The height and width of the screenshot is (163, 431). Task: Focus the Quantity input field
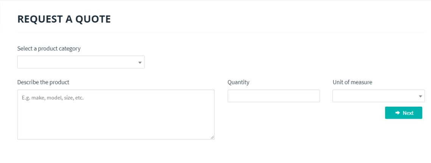point(273,96)
